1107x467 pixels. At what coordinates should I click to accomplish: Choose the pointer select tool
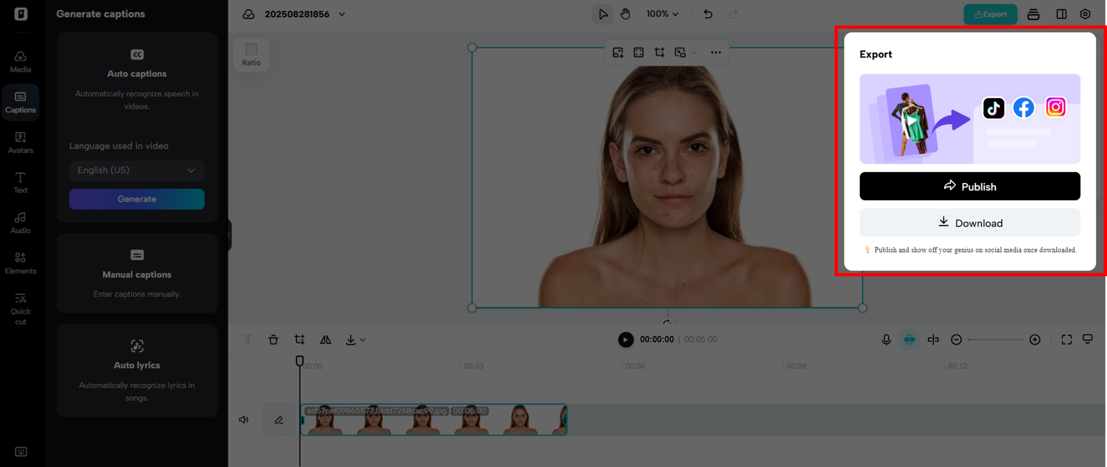[x=602, y=14]
